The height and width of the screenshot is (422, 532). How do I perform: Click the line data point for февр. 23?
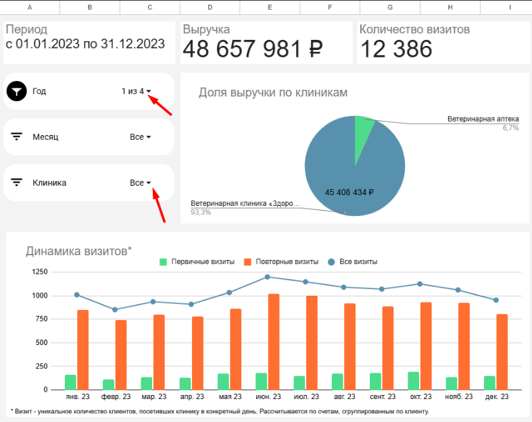point(115,310)
